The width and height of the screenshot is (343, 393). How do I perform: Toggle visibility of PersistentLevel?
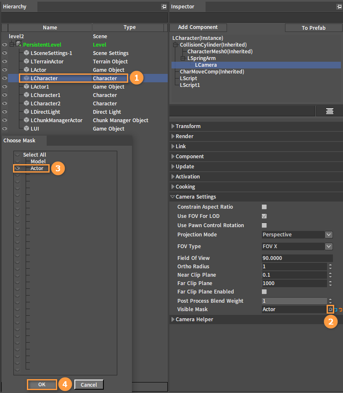click(x=5, y=45)
